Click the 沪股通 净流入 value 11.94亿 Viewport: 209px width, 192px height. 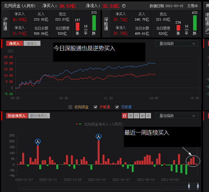[x=20, y=33]
